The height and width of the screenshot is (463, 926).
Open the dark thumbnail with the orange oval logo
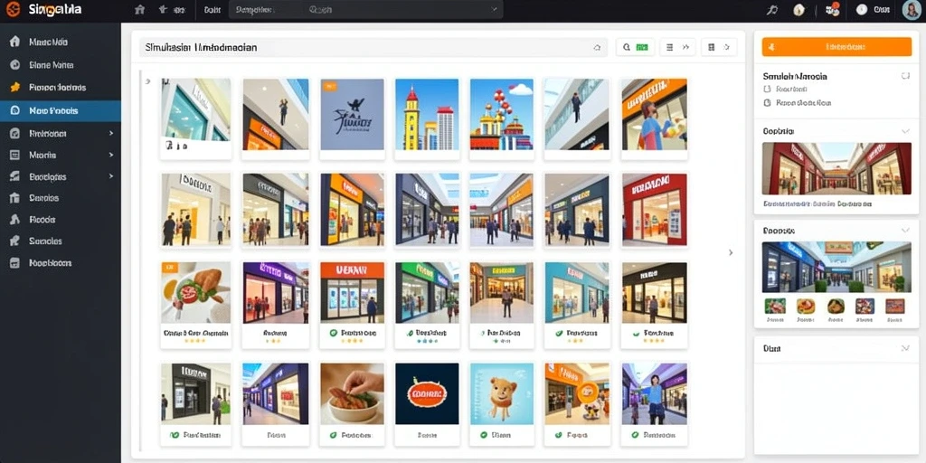coord(427,393)
